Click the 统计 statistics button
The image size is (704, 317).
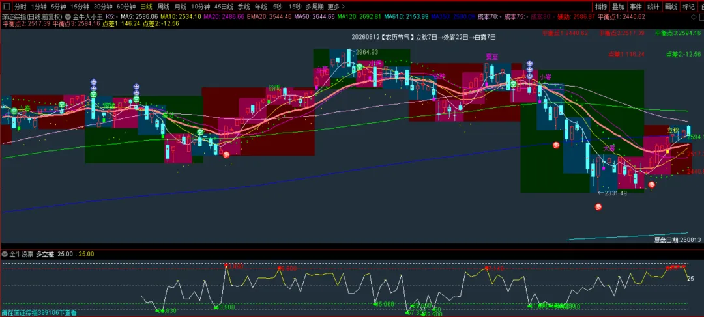(654, 7)
